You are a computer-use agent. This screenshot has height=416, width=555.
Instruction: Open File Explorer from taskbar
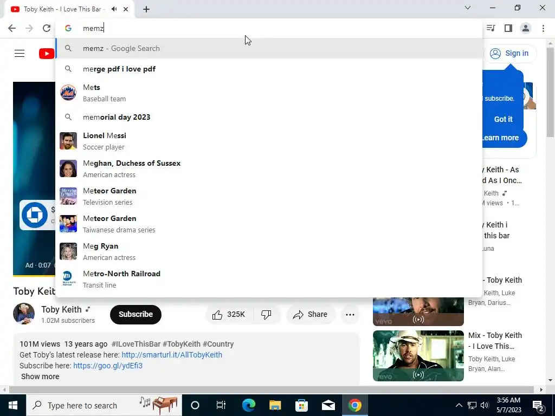coord(275,405)
